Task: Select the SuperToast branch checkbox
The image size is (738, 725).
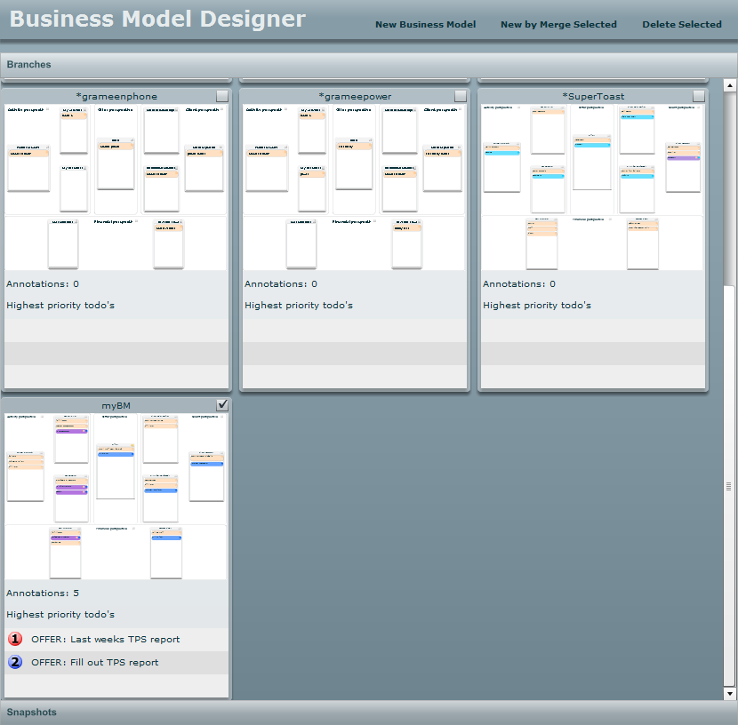Action: [699, 96]
